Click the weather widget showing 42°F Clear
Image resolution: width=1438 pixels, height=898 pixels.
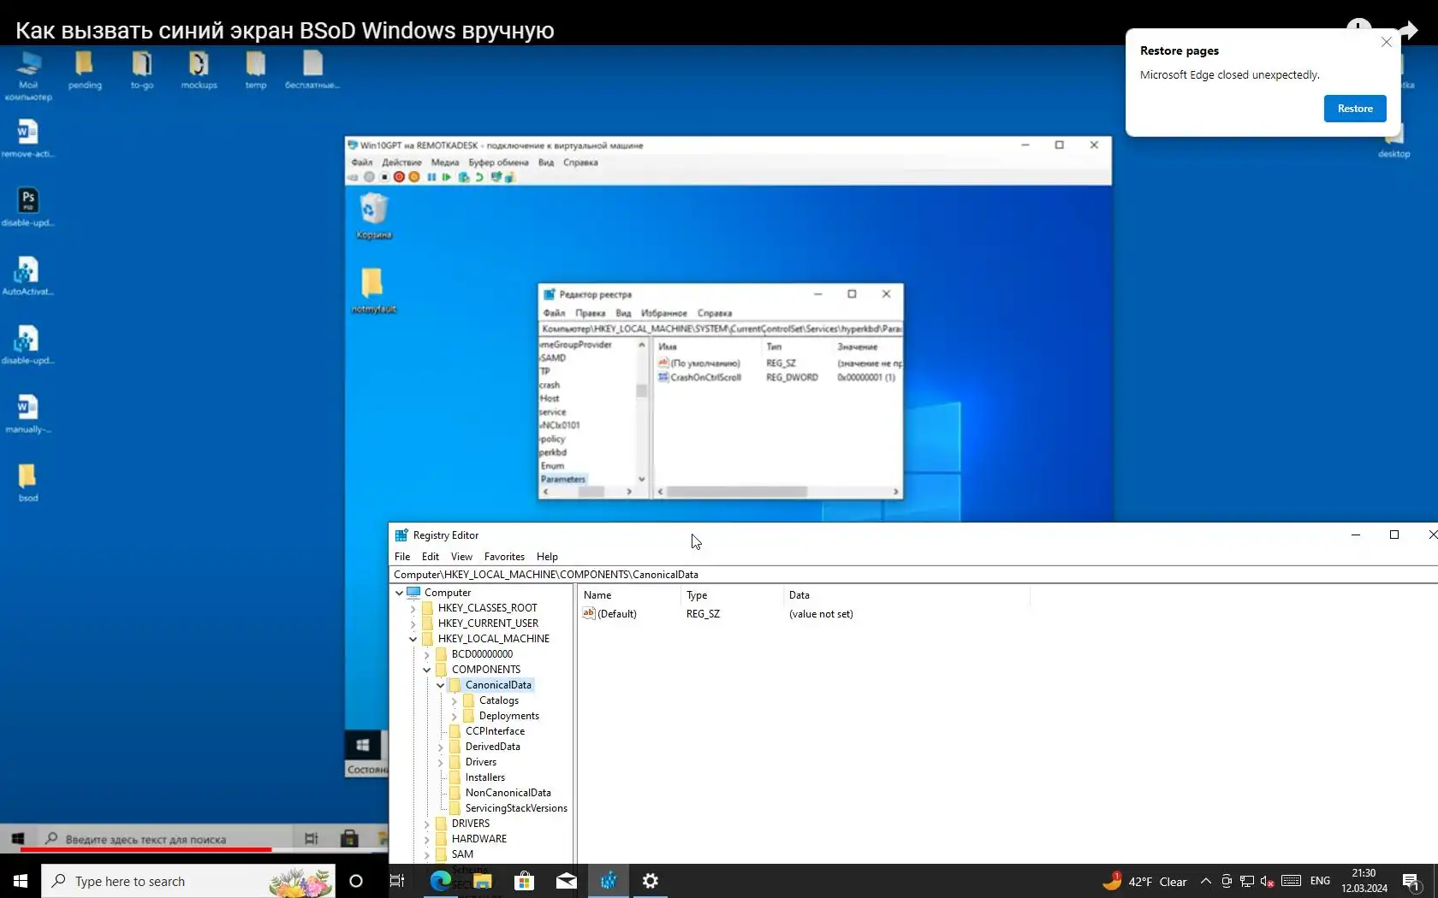coord(1145,882)
